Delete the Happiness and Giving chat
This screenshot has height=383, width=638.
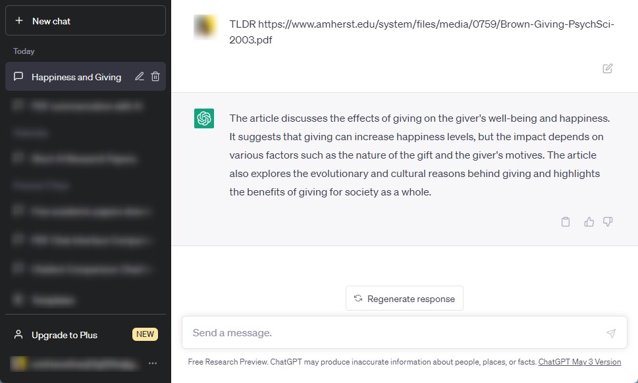coord(155,76)
